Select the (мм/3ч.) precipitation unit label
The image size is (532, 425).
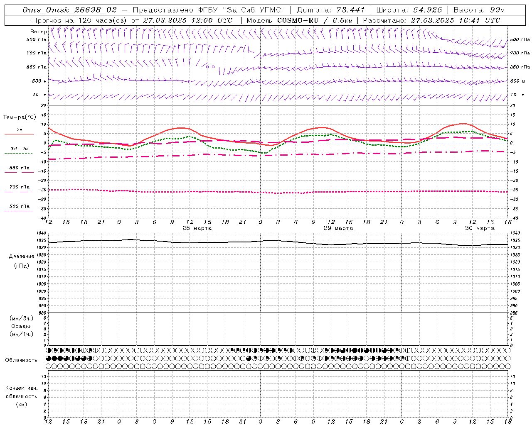[x=22, y=318]
